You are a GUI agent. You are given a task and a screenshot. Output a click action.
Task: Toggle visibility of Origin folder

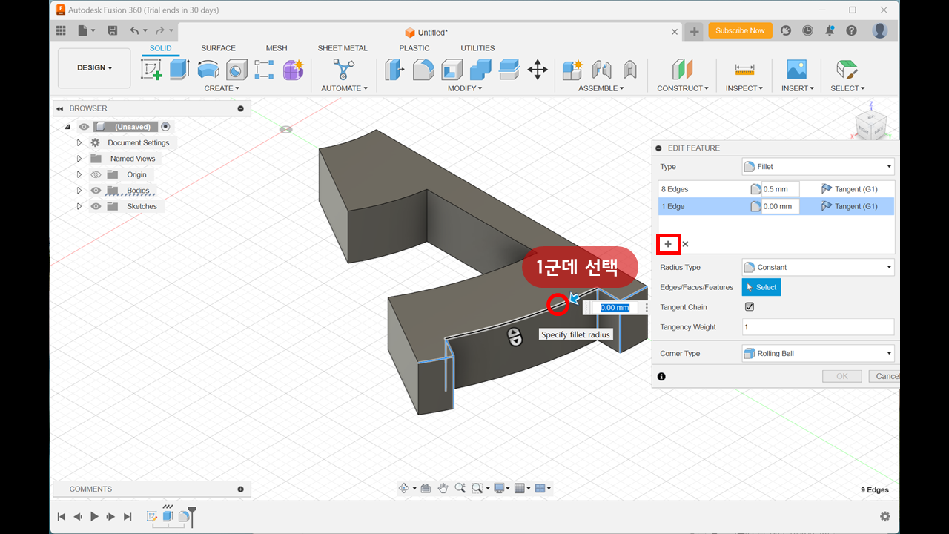point(96,174)
